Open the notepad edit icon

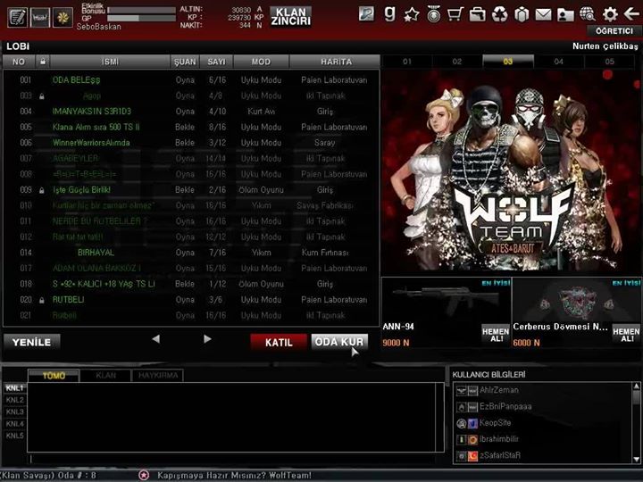pos(17,18)
